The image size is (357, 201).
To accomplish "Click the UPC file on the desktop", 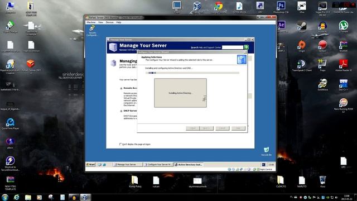I will pyautogui.click(x=344, y=162).
